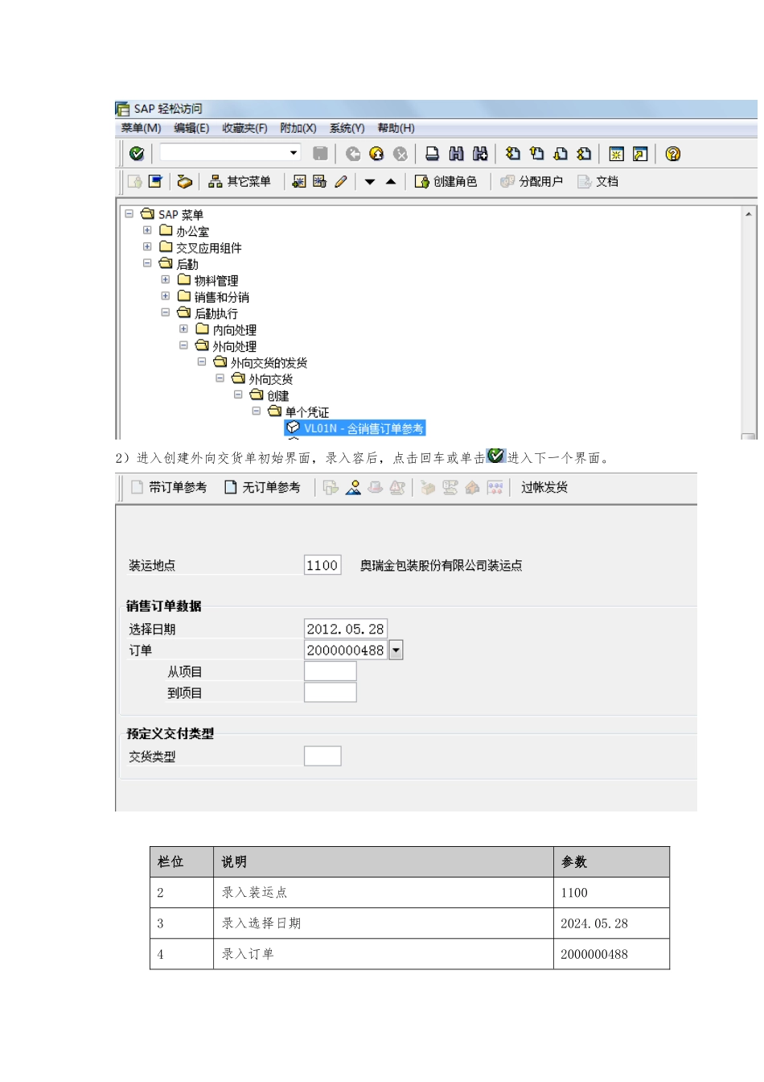Click the 装运地点 field containing 1100

(x=322, y=565)
